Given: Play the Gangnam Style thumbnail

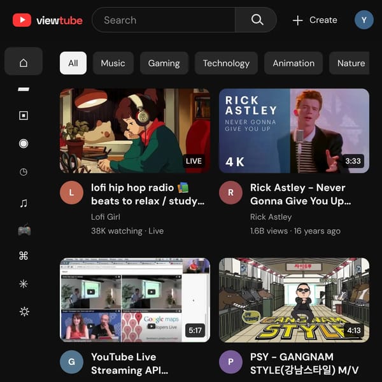Looking at the screenshot, I should tap(294, 300).
